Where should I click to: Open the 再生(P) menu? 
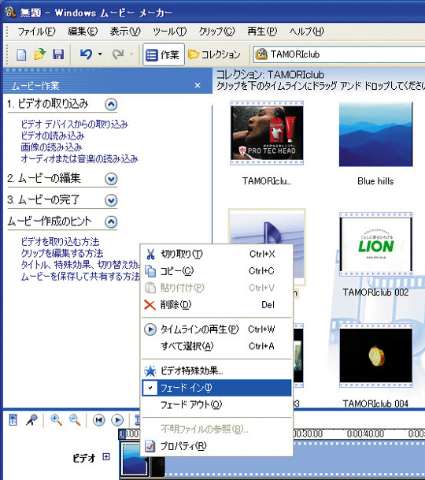tap(262, 32)
